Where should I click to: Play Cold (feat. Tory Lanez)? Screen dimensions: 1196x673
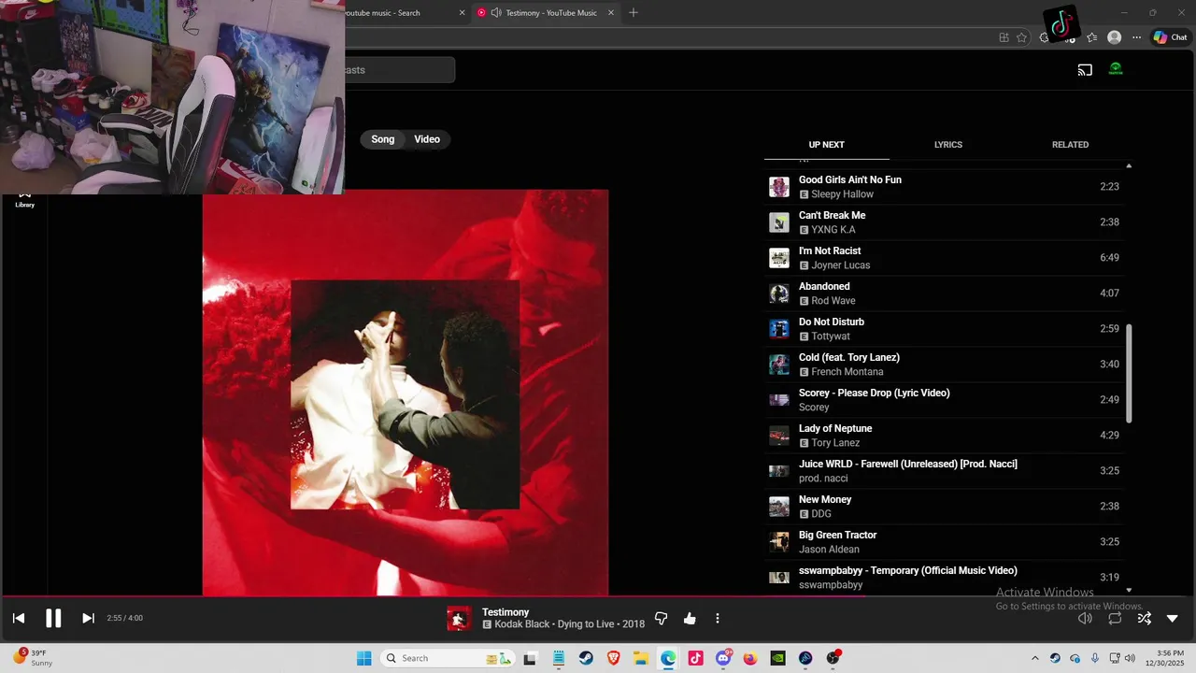click(944, 365)
